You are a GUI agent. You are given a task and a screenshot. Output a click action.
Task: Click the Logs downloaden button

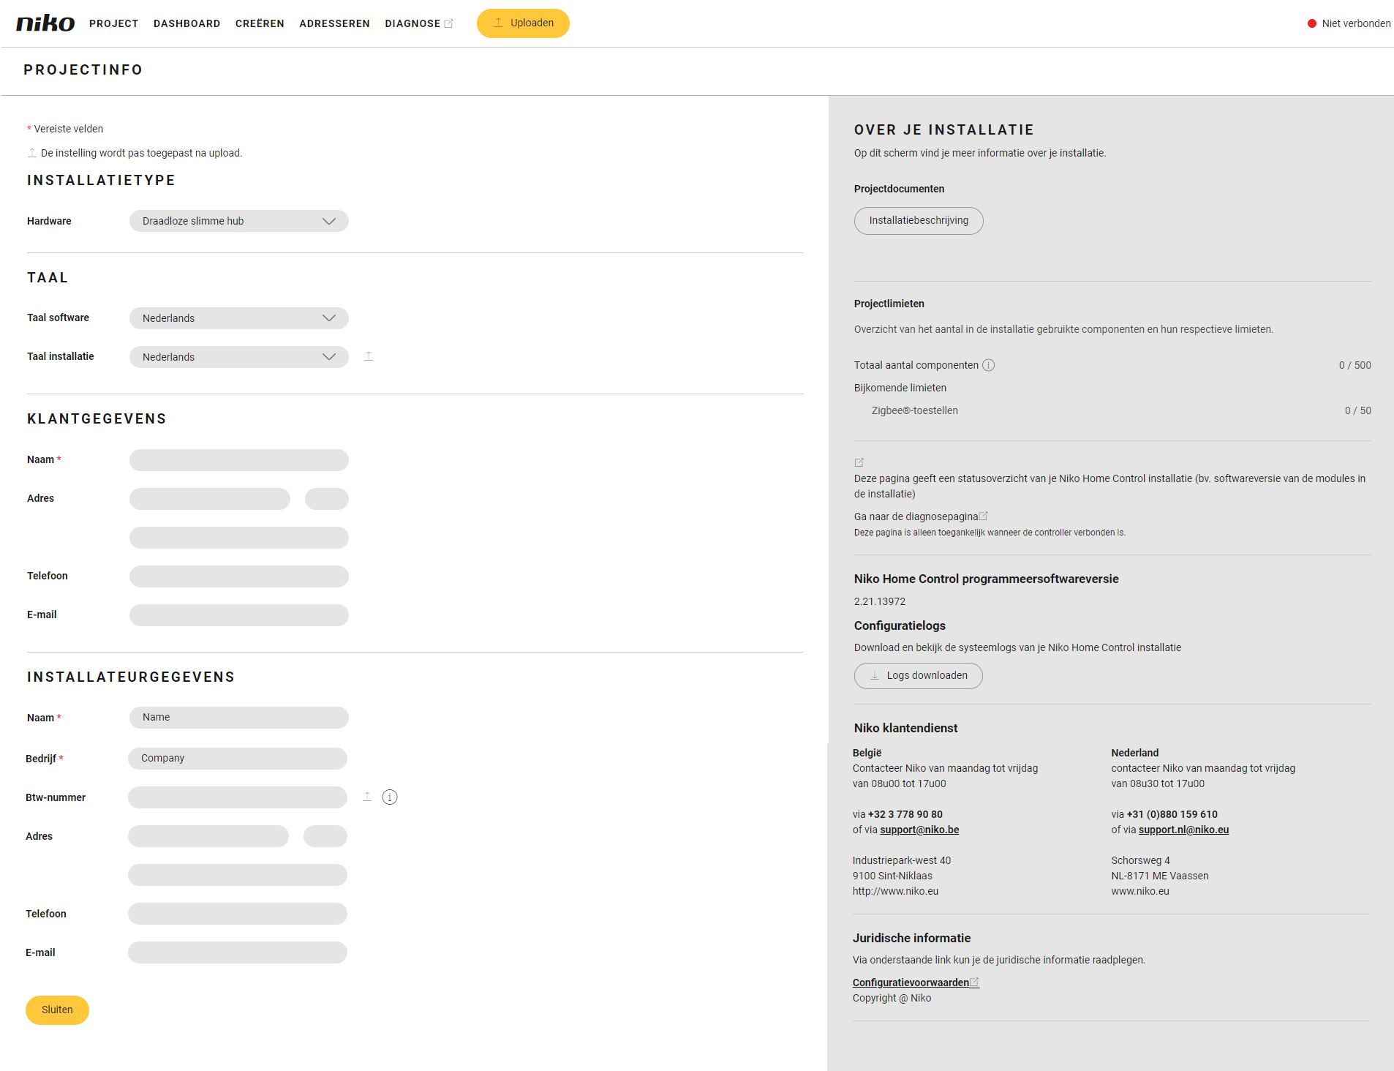click(x=919, y=676)
